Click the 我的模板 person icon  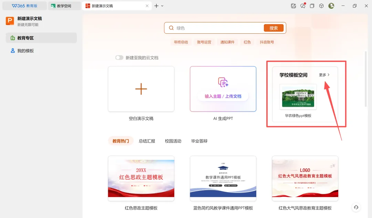[x=13, y=51]
